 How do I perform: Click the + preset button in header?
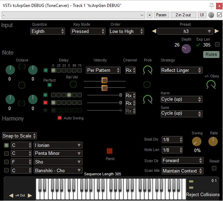coord(150,15)
